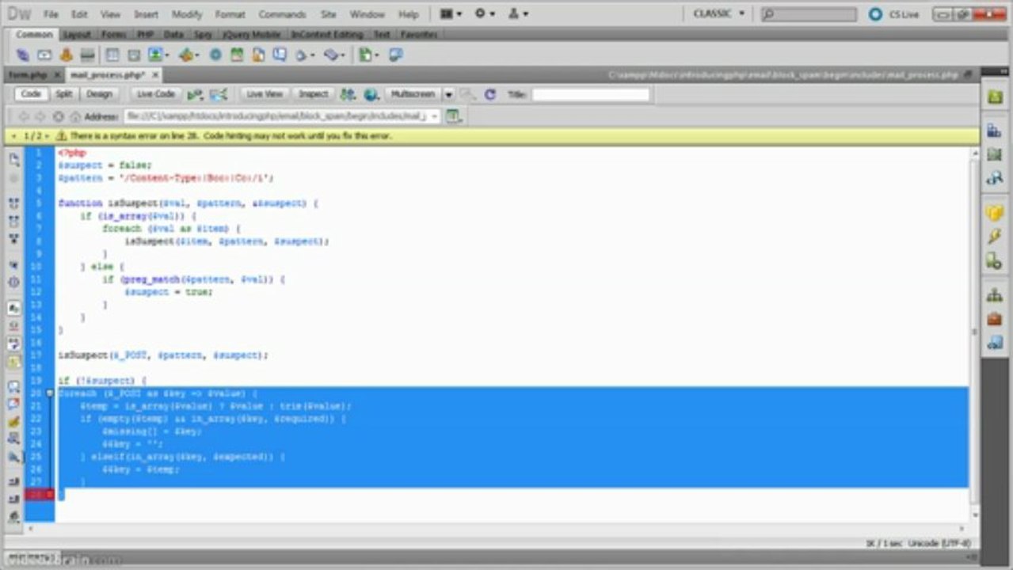Toggle Split view button

(64, 94)
